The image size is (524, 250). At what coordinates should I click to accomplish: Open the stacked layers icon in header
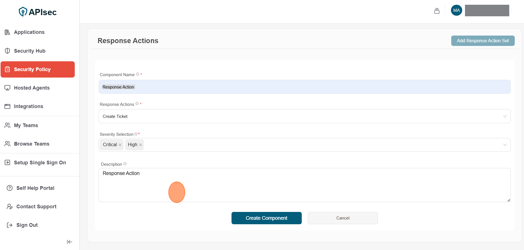click(x=437, y=11)
